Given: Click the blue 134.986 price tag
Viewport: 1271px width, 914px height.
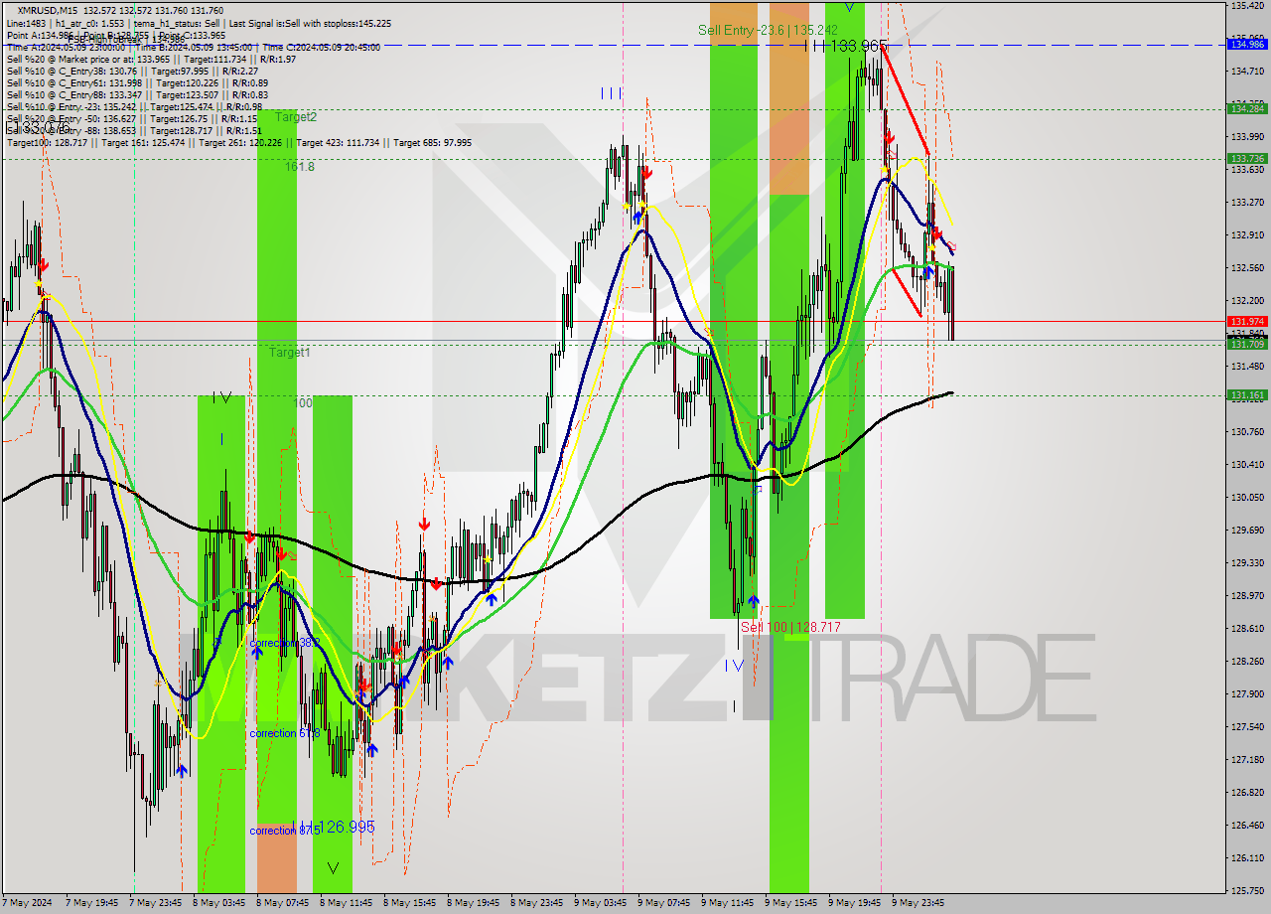Looking at the screenshot, I should 1247,45.
